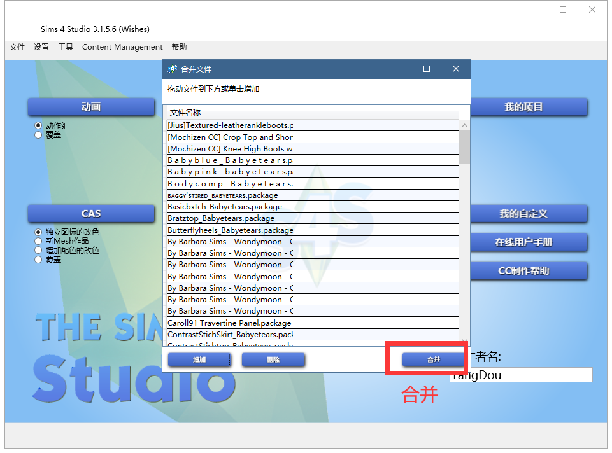
Task: Click the 删除 button in merge dialog
Action: pyautogui.click(x=273, y=359)
